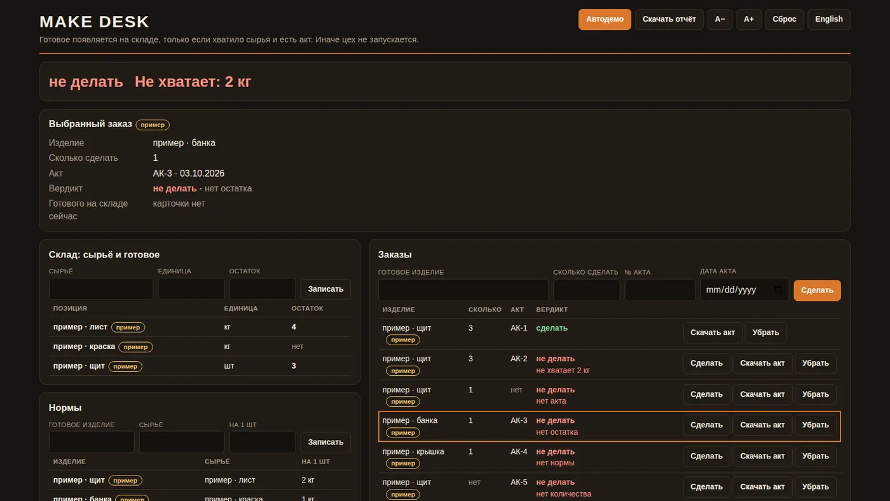This screenshot has width=890, height=501.
Task: Remove the АК-2 order
Action: 815,364
